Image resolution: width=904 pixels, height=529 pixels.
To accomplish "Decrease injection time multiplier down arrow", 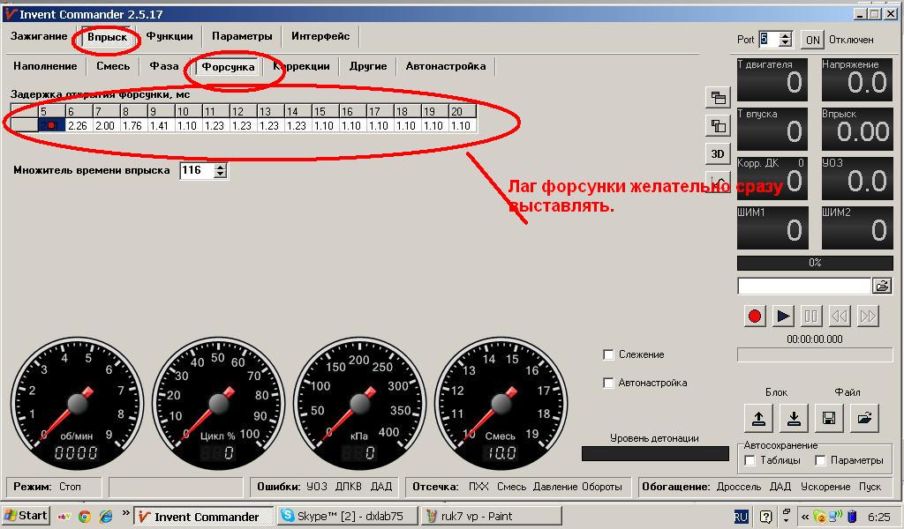I will pyautogui.click(x=220, y=174).
